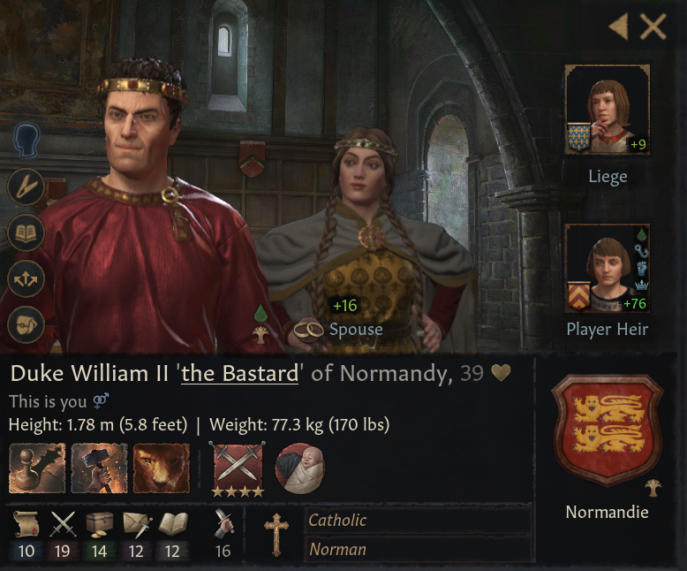Open the barbershop clippers icon
687x571 pixels.
pyautogui.click(x=26, y=187)
